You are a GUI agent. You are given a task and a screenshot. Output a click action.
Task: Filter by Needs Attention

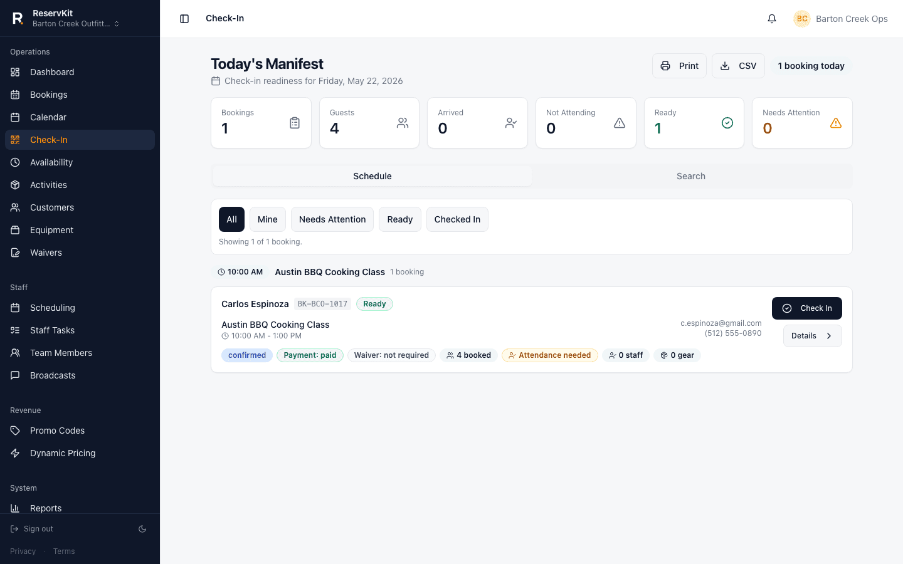coord(332,219)
